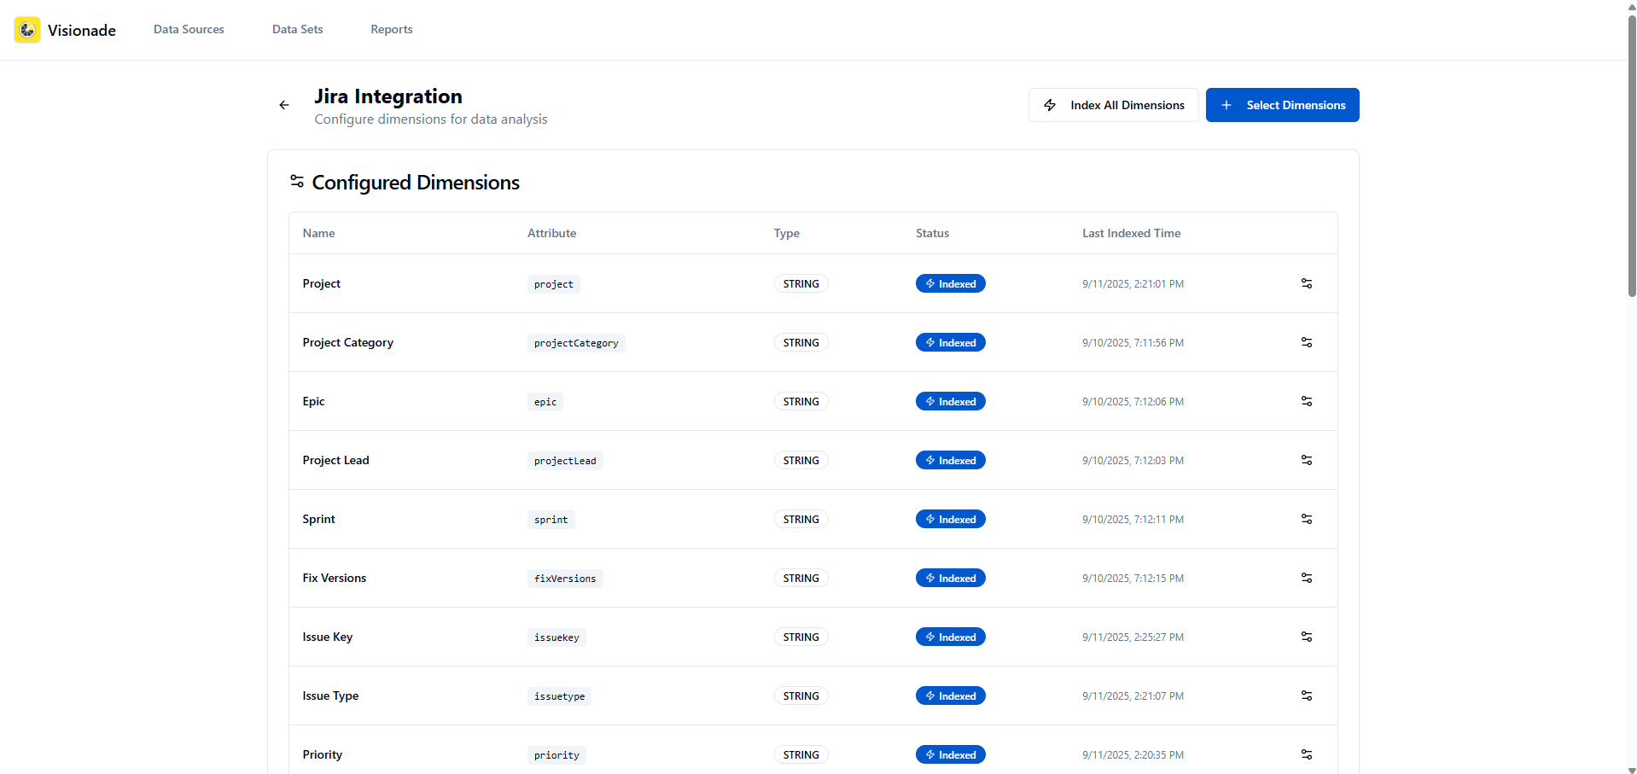Open settings icon for Issue Key row
1637x774 pixels.
(1307, 637)
